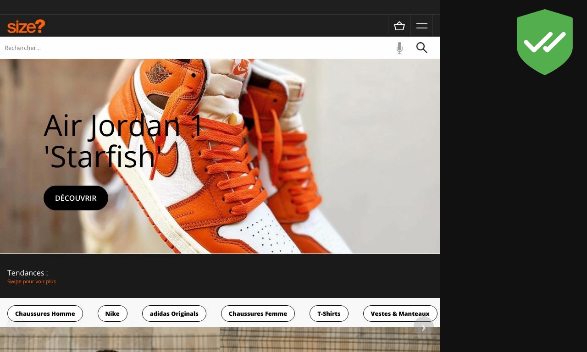
Task: Click the DÉCOUVRIR button
Action: click(76, 198)
